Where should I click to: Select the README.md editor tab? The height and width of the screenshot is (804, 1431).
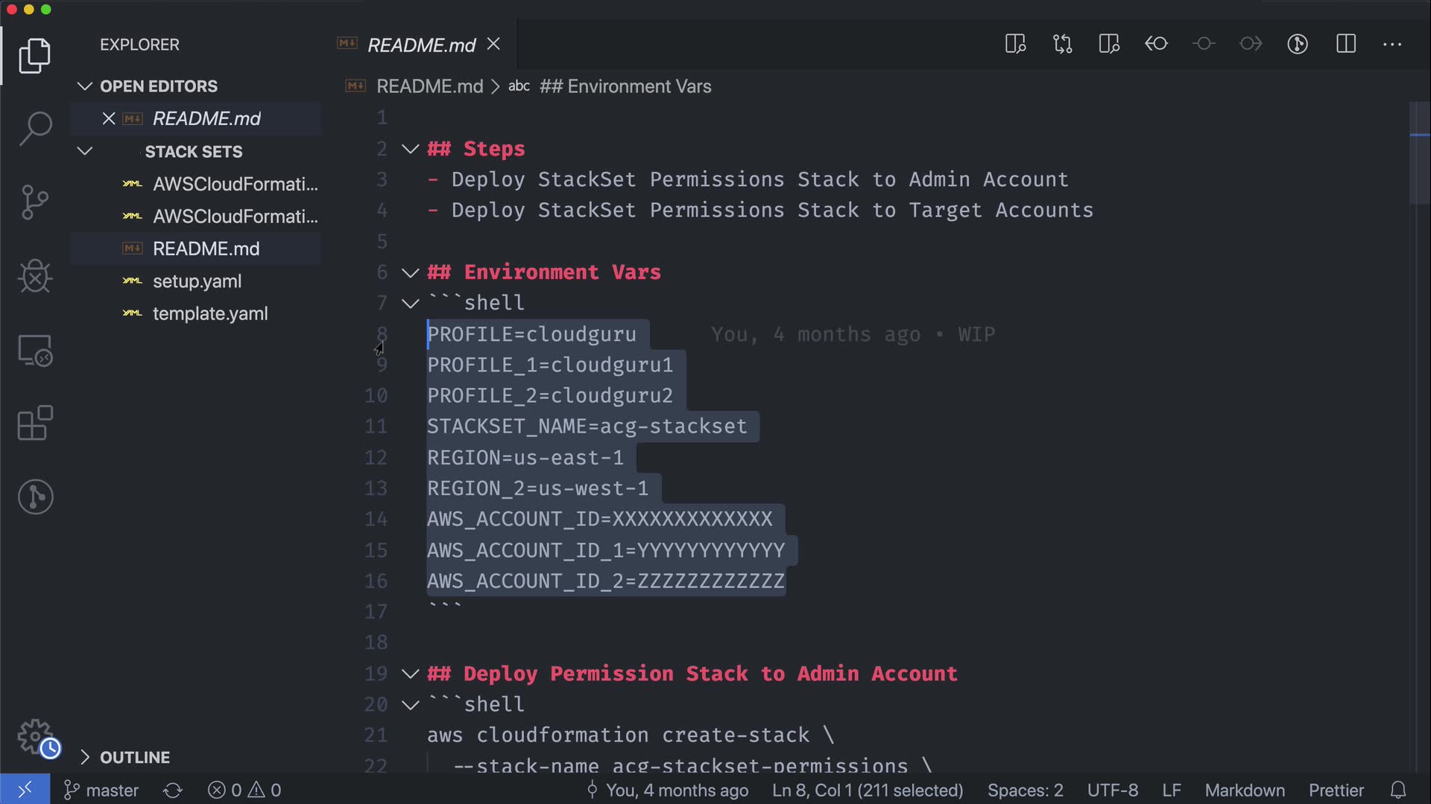click(x=421, y=45)
